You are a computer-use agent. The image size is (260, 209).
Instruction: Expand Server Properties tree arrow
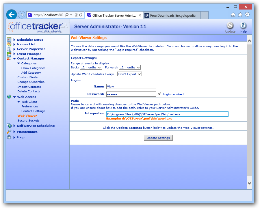click(x=14, y=49)
